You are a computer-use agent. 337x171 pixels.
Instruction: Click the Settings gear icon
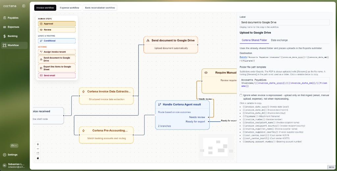coord(5,155)
